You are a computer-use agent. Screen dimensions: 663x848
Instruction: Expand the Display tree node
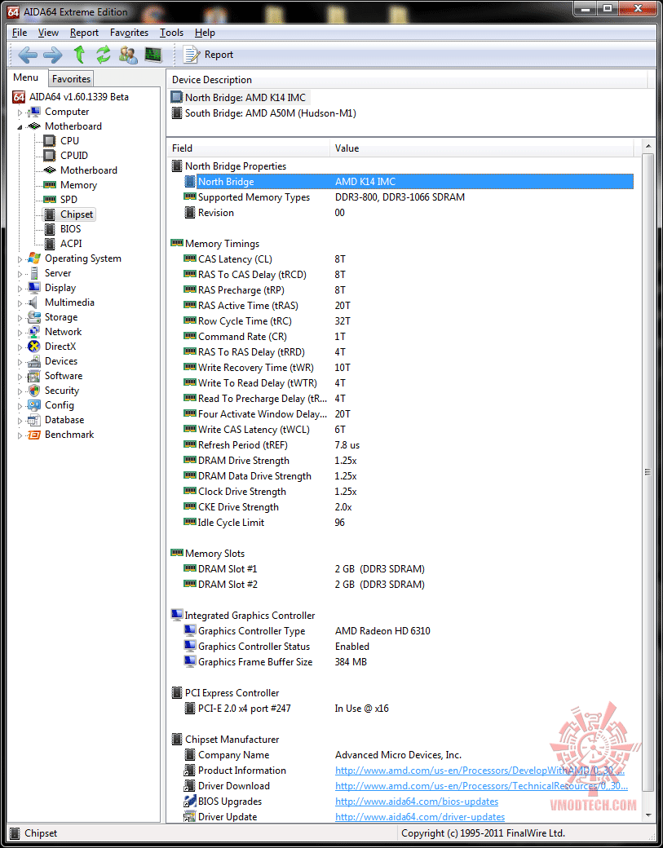(x=20, y=289)
